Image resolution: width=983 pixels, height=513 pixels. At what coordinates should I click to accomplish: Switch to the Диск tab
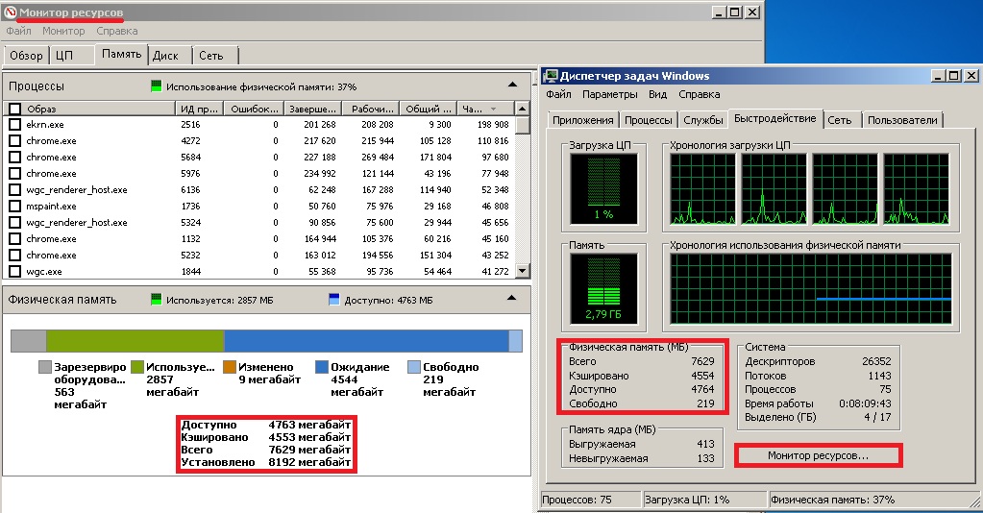165,56
